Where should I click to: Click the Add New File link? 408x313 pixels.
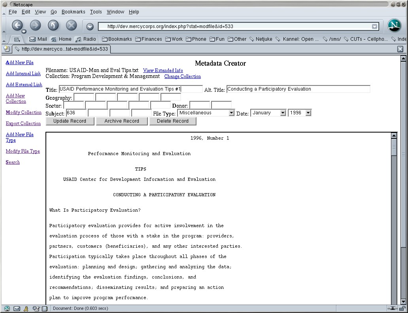point(19,63)
